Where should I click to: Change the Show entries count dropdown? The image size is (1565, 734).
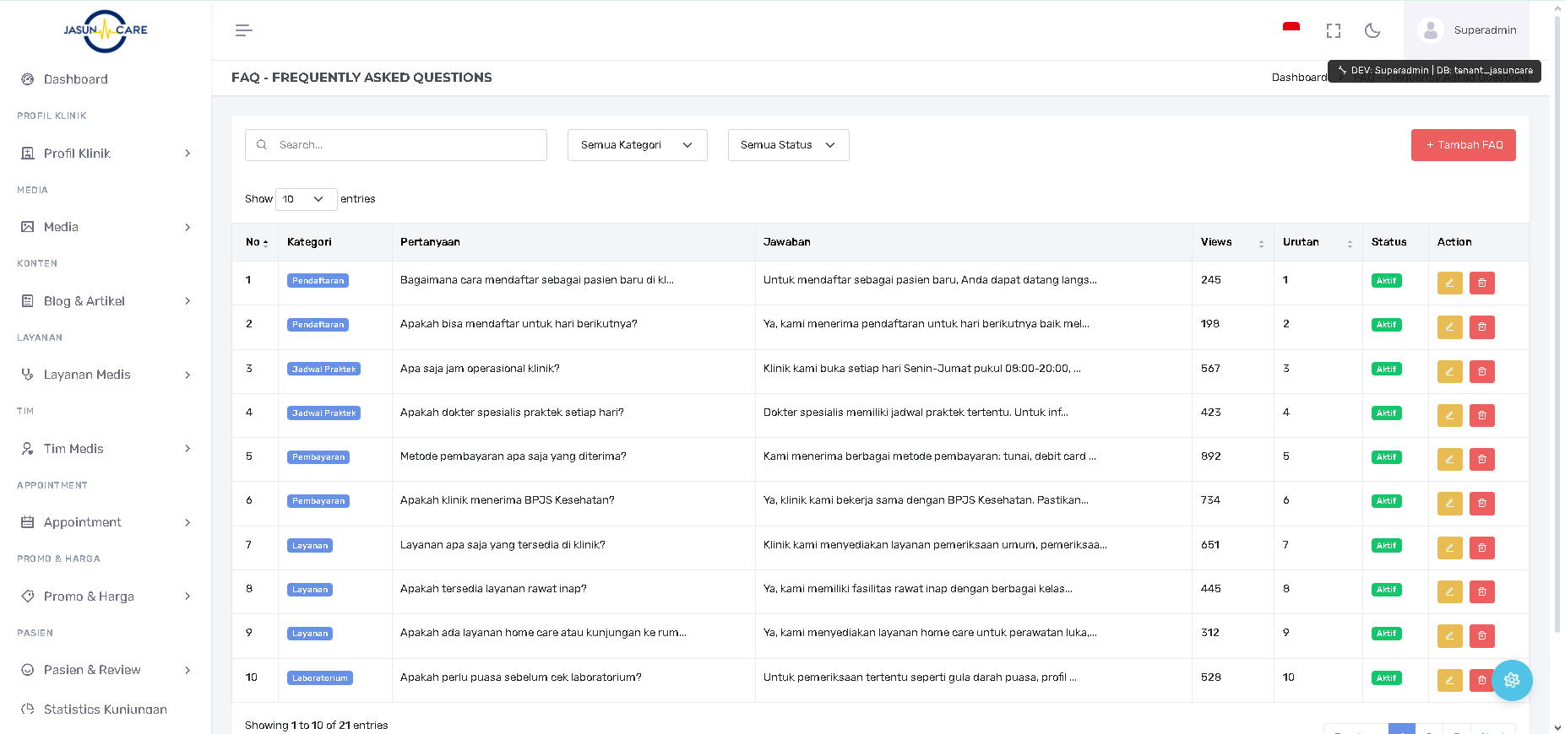coord(306,199)
